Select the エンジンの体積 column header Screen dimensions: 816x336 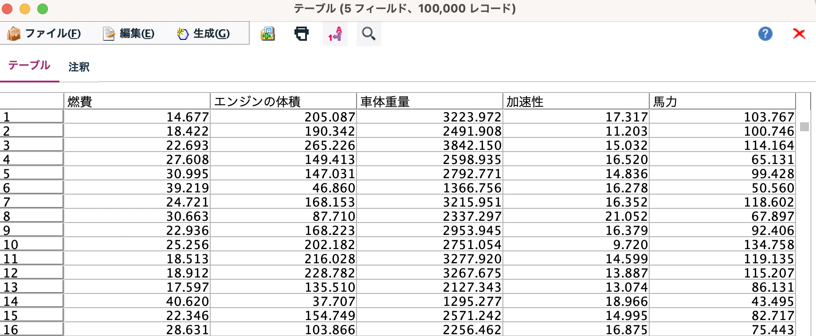click(x=283, y=102)
